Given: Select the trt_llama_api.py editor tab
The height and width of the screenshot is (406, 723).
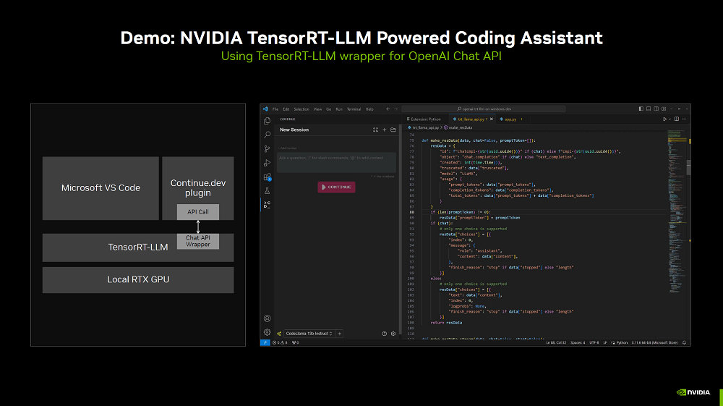Looking at the screenshot, I should click(471, 119).
